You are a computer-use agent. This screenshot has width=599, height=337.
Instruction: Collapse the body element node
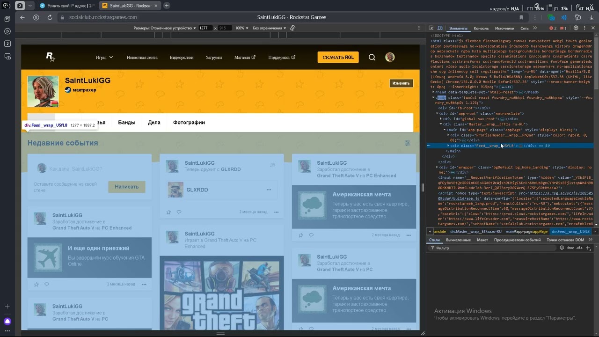(x=433, y=98)
